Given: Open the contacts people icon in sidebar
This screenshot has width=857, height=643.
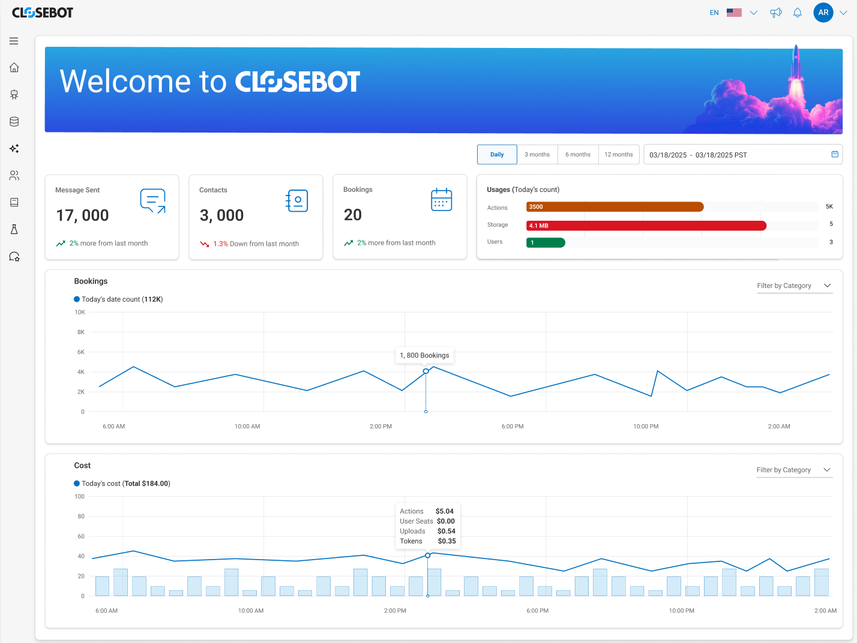Looking at the screenshot, I should (x=14, y=176).
